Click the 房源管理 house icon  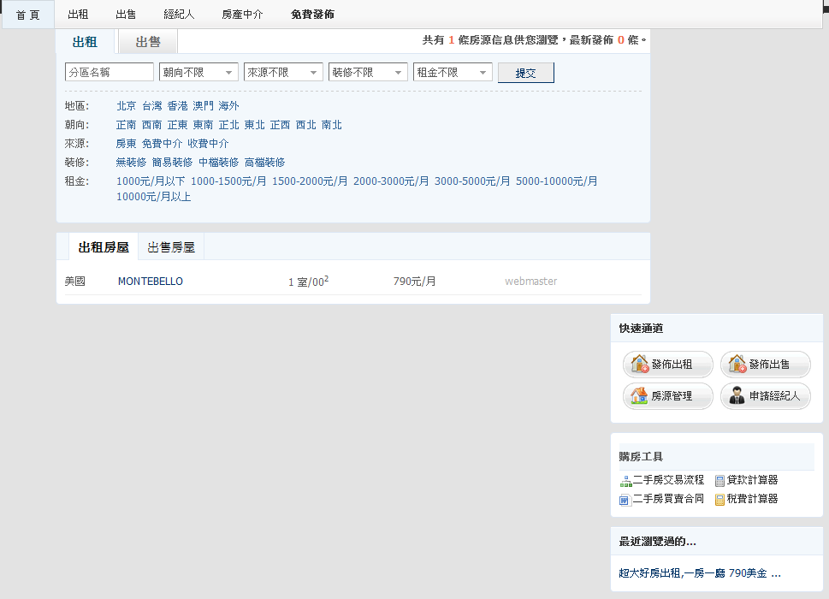point(639,395)
